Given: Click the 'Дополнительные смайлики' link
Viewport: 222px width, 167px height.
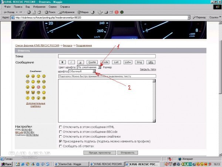Looking at the screenshot, I should coord(33,105).
